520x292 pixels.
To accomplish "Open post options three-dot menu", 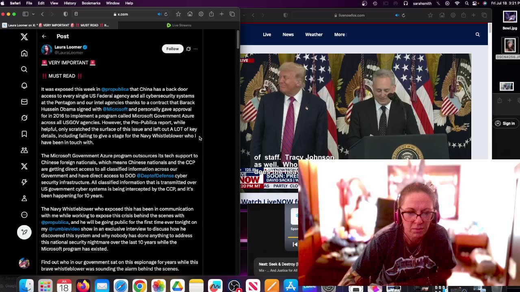I will coord(196,49).
